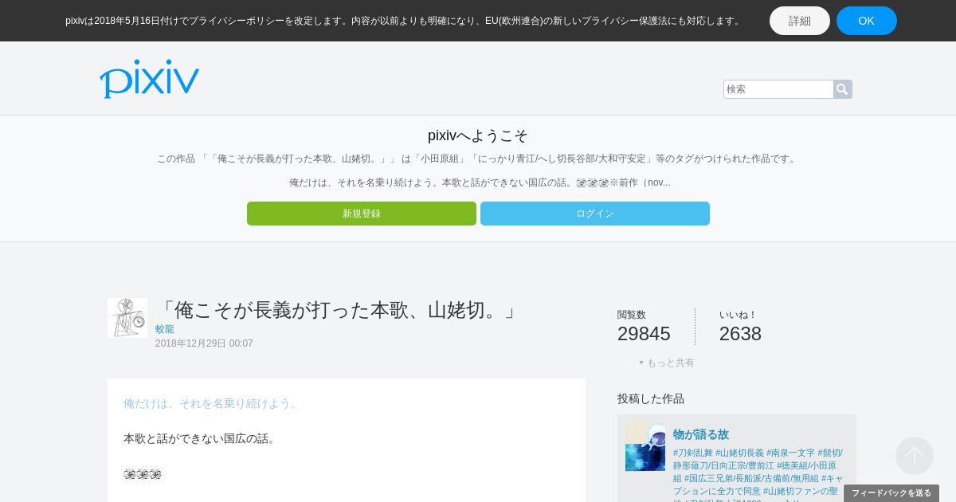
Task: Focus the 検索 search field
Action: (x=778, y=89)
